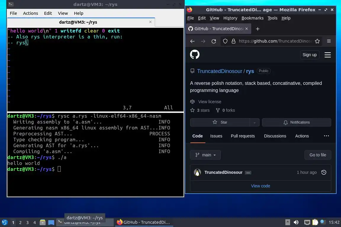Open the volume speaker tray icon
This screenshot has height=227, width=341.
(296, 222)
